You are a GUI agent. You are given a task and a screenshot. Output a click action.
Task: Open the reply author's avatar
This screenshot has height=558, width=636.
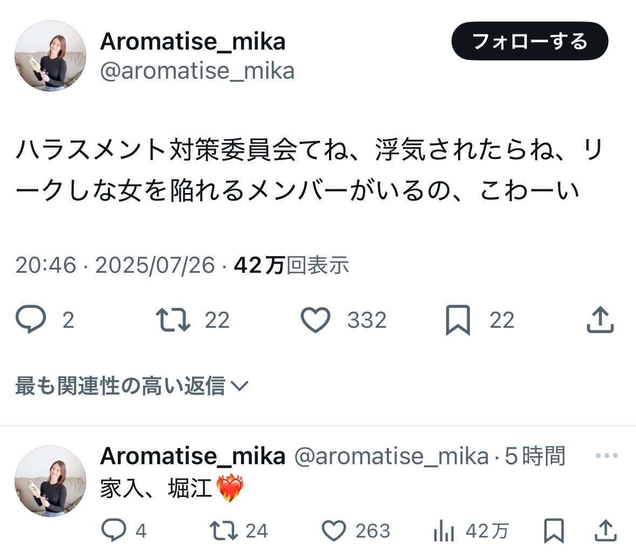pyautogui.click(x=50, y=481)
